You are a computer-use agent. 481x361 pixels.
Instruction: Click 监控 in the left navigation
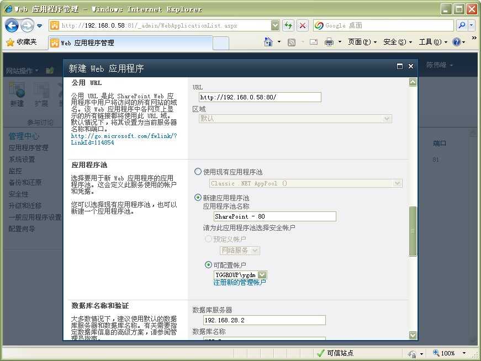(x=15, y=171)
